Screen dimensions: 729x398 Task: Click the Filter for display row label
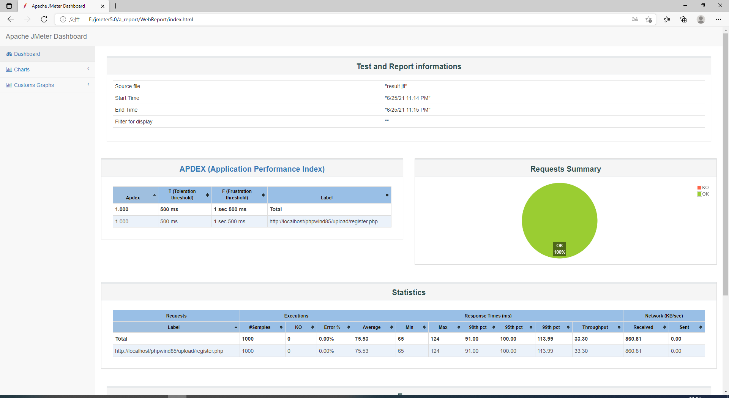coord(134,122)
